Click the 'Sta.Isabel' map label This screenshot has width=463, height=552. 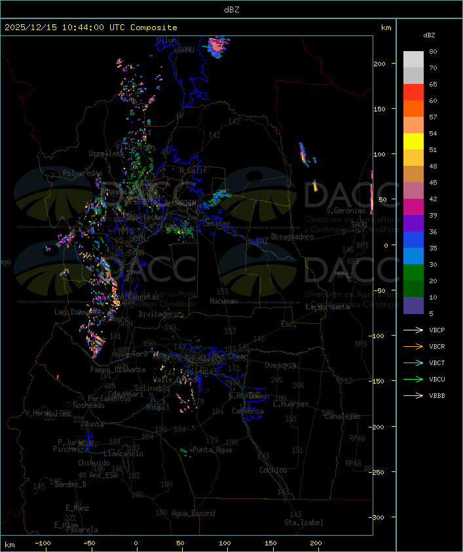tap(304, 522)
